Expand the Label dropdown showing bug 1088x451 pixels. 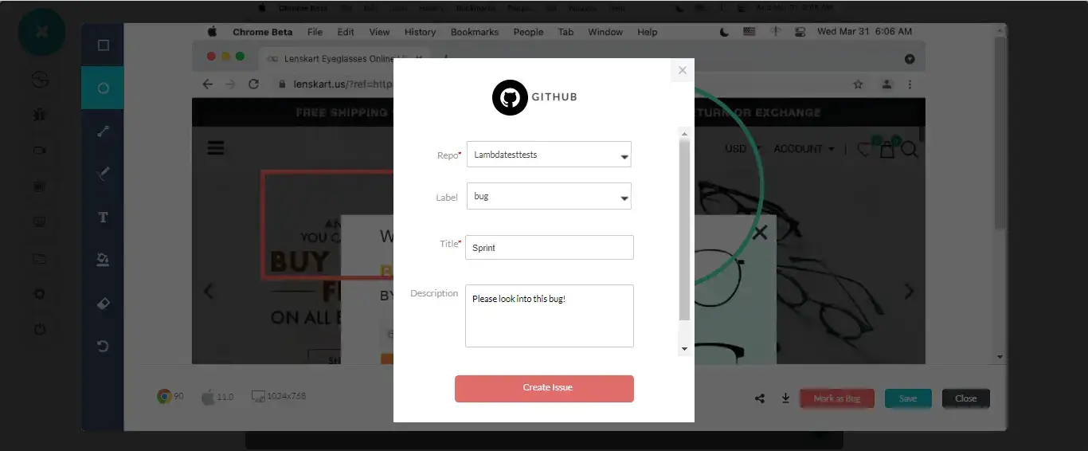[x=549, y=196]
